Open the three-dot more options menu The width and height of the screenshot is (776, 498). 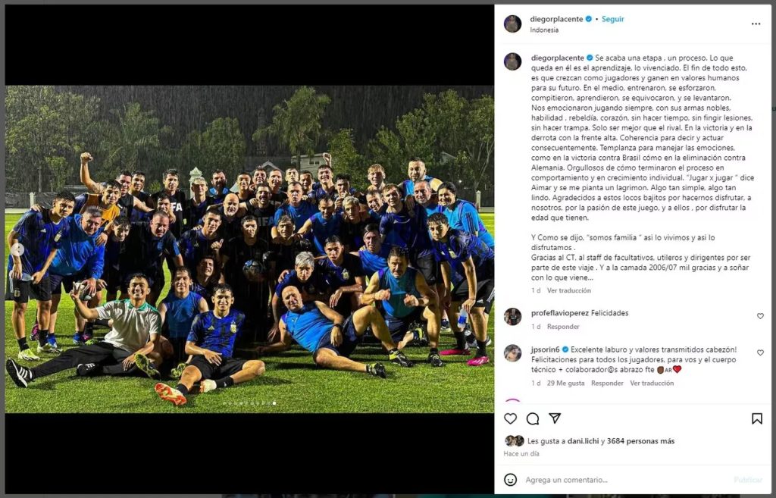756,23
